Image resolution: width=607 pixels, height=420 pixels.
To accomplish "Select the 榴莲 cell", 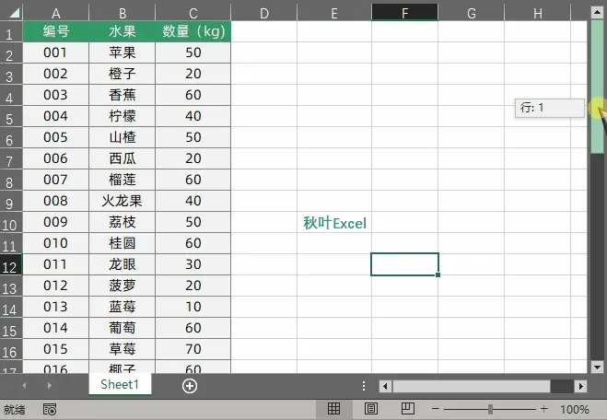I will tap(123, 180).
